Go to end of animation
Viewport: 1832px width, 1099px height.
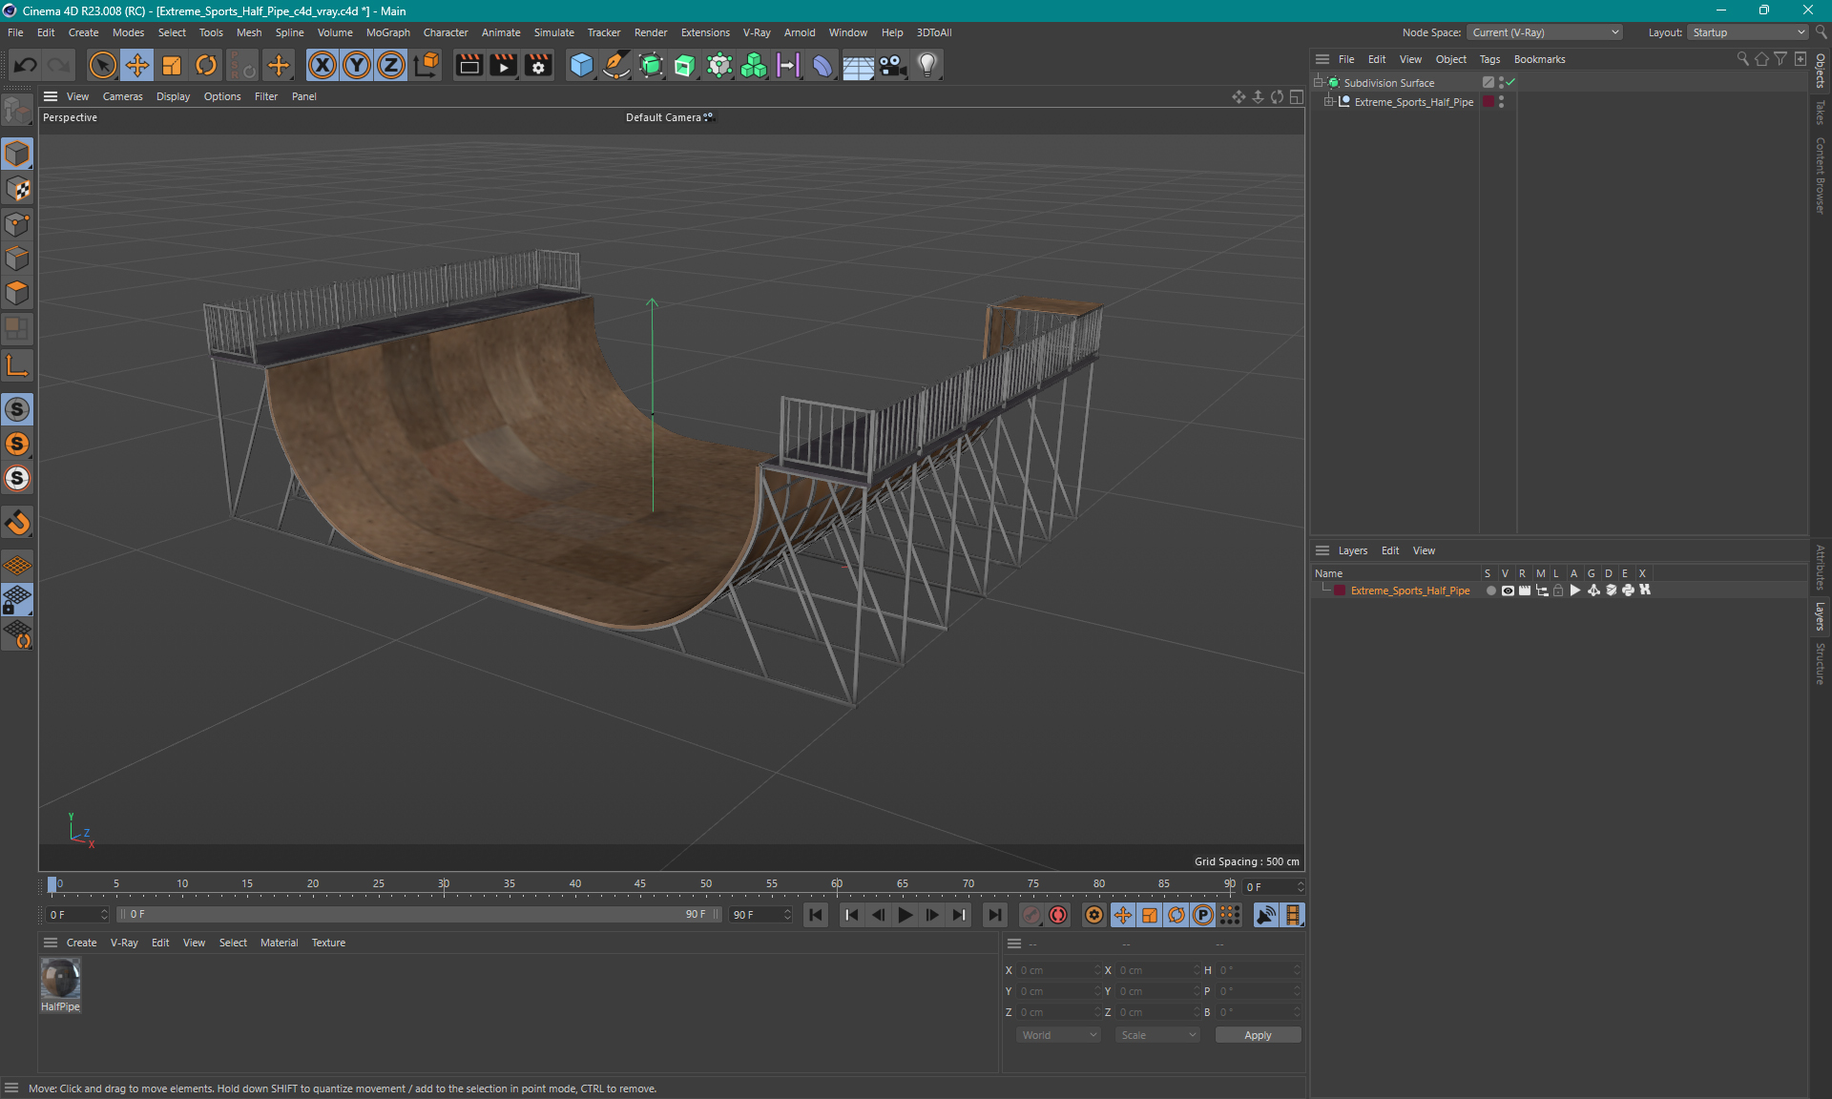(995, 915)
